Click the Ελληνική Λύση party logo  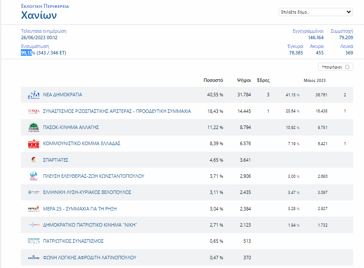34,192
